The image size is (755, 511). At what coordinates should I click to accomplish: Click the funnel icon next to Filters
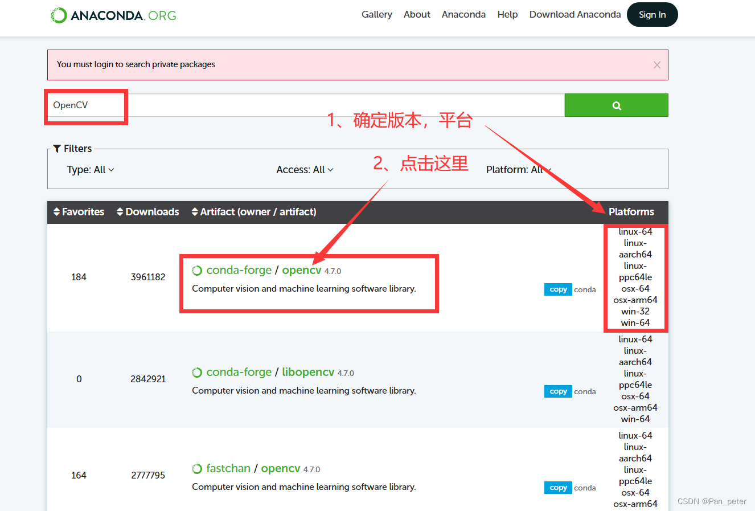[x=56, y=148]
